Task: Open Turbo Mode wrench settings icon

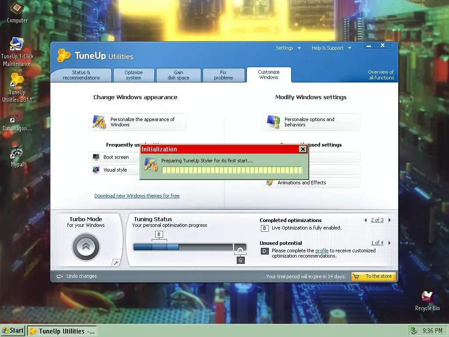Action: pos(116,262)
